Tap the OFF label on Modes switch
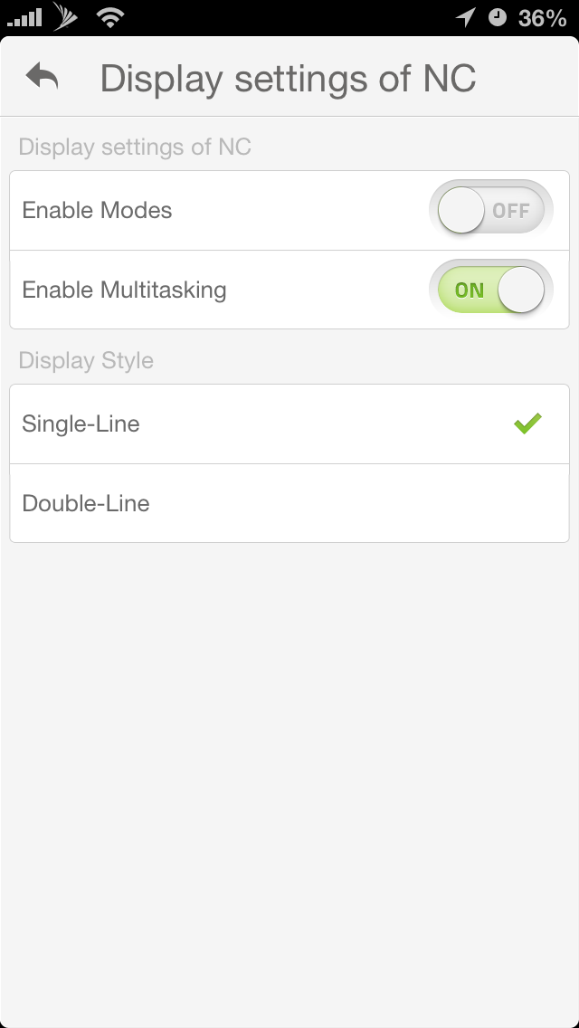 tap(511, 211)
